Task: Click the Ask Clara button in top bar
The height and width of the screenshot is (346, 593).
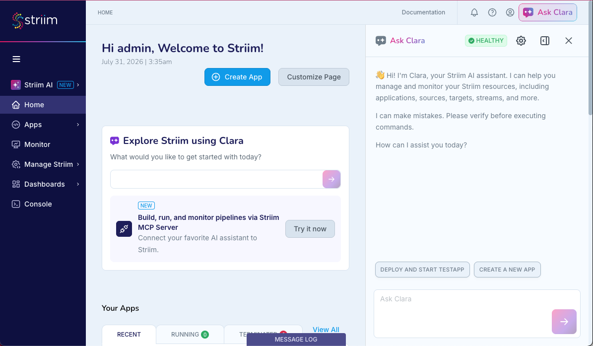Action: pos(548,12)
